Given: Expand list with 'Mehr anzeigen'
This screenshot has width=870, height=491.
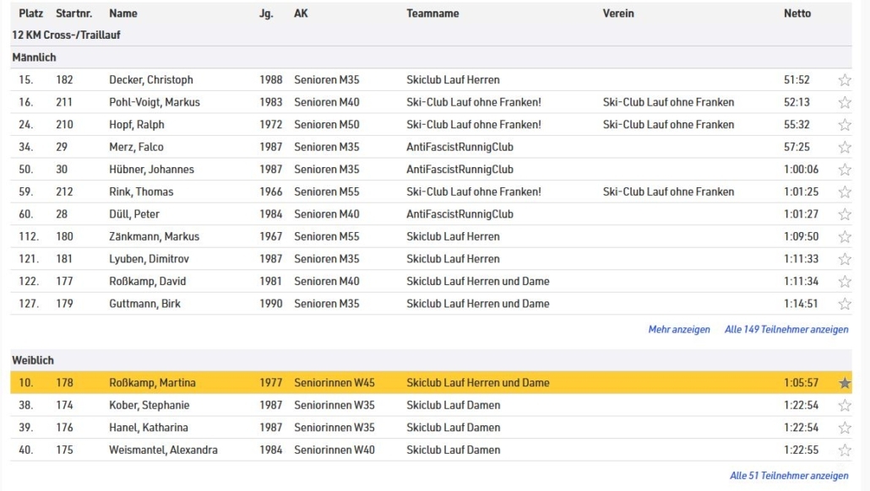Looking at the screenshot, I should tap(678, 330).
